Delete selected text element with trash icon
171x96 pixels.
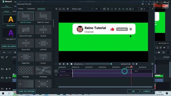tap(68, 9)
